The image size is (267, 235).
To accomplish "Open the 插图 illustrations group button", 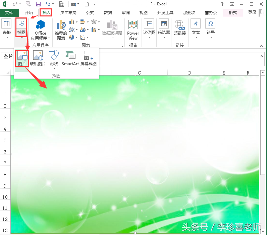I will pyautogui.click(x=21, y=28).
